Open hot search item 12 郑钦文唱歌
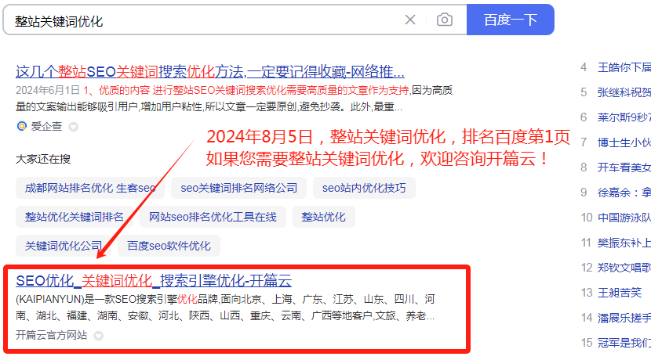Image resolution: width=651 pixels, height=360 pixels. coord(624,268)
